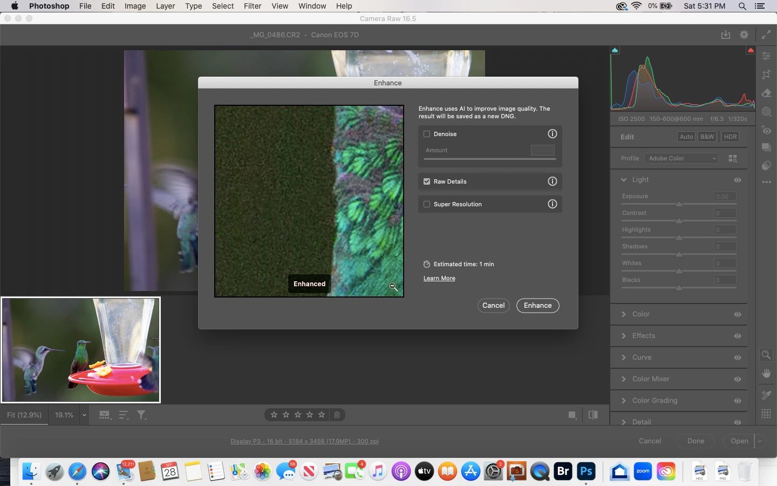Click the trash mark for deletion icon
Viewport: 777px width, 486px height.
(x=337, y=415)
